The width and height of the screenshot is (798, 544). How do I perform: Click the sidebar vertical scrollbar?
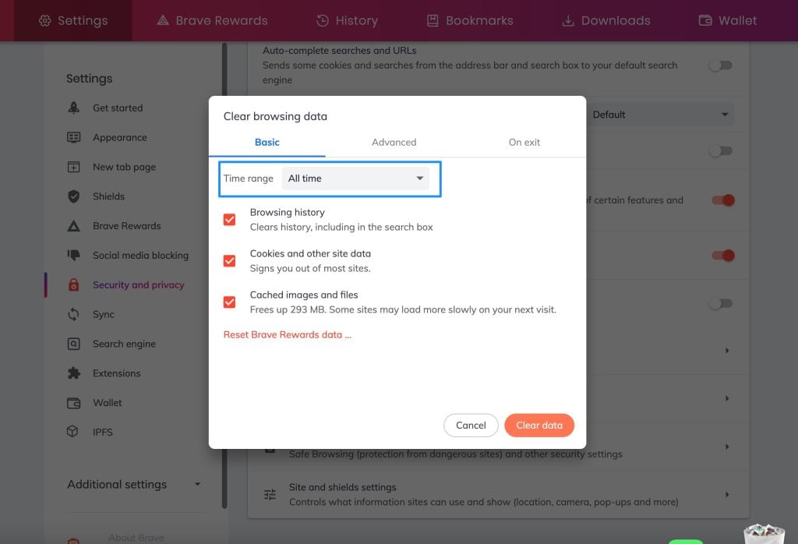(224, 275)
